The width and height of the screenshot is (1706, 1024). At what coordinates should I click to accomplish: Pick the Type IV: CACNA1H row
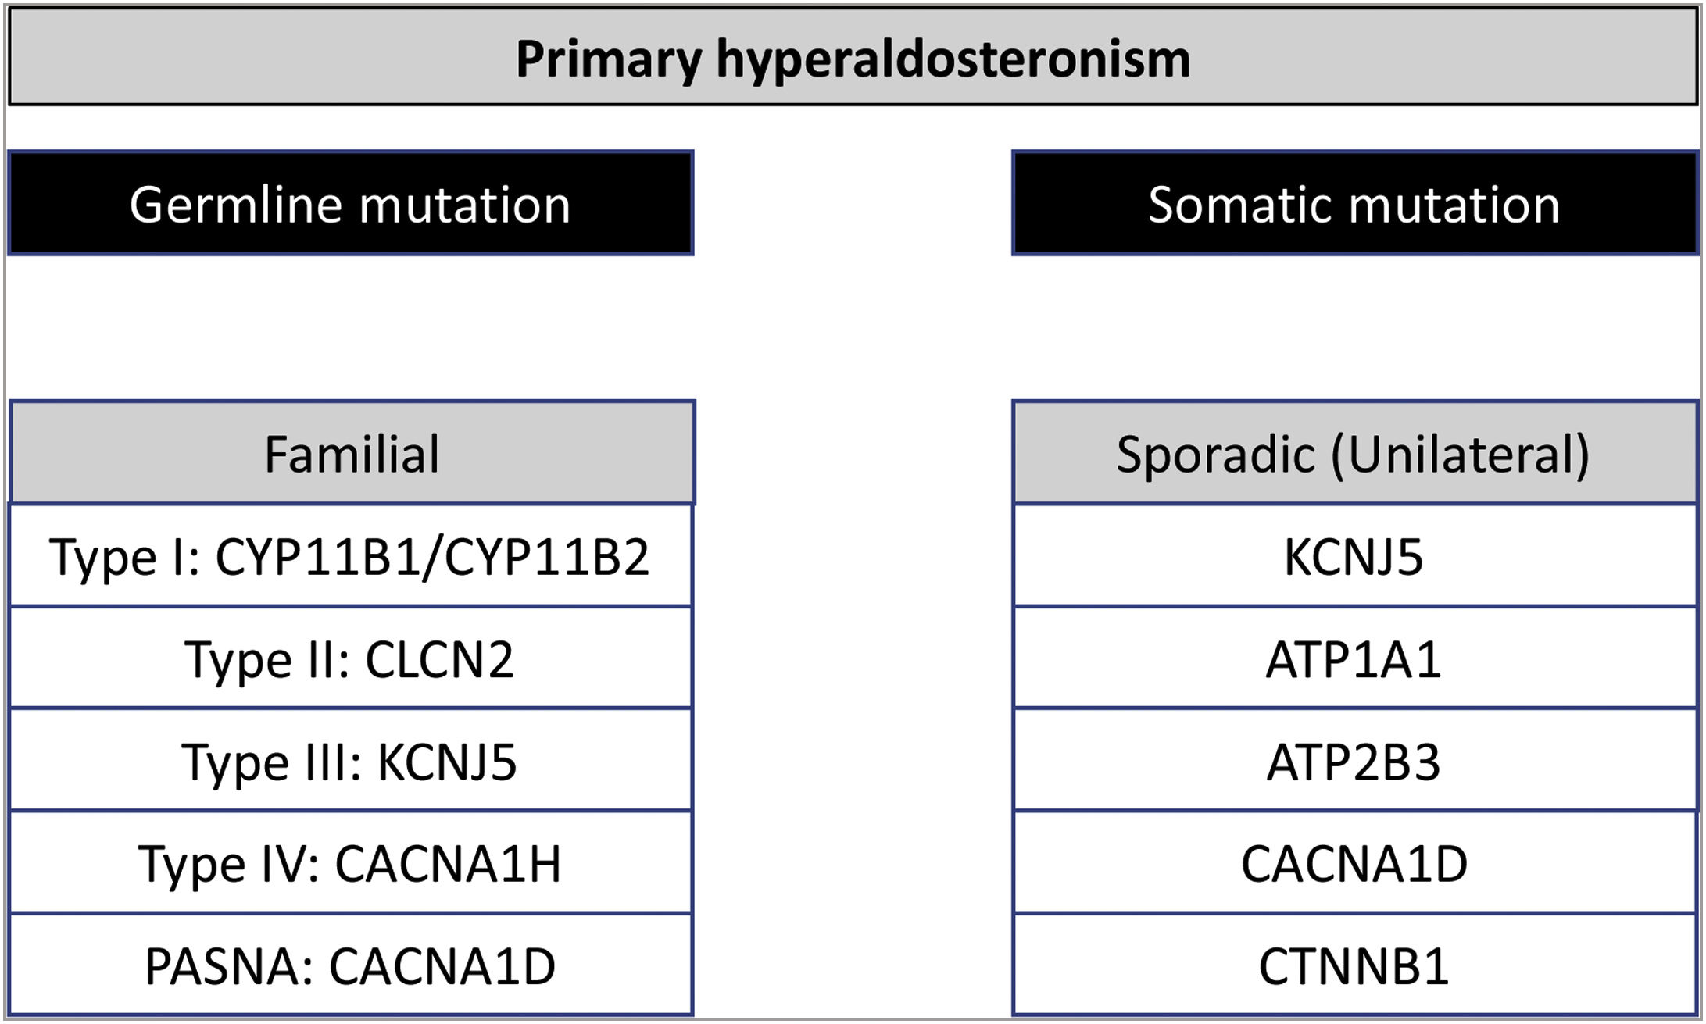[x=349, y=864]
